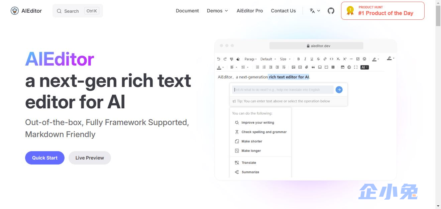This screenshot has width=441, height=209.
Task: Click the Print icon
Action: coord(349,67)
